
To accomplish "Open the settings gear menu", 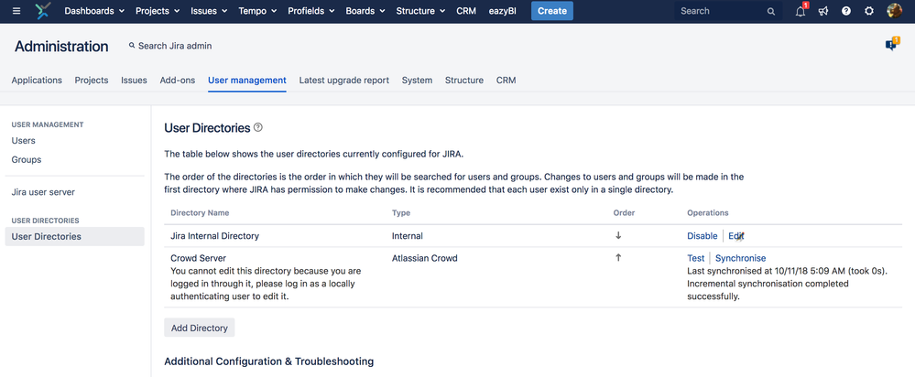I will pos(869,11).
